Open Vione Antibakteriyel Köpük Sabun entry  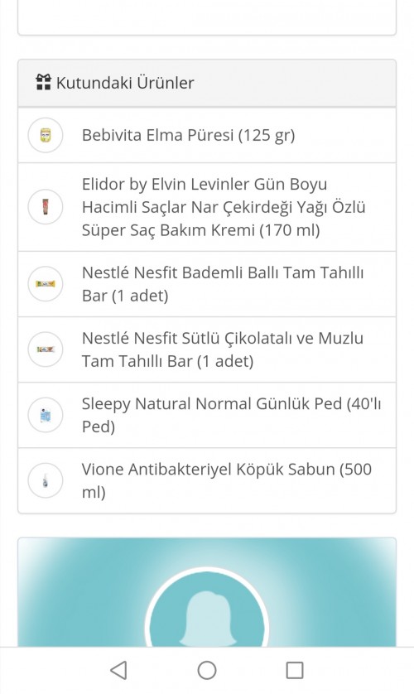click(227, 480)
